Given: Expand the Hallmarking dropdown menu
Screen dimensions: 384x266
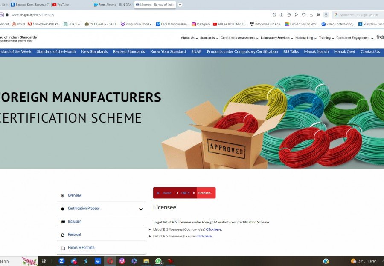Looking at the screenshot, I should click(306, 38).
